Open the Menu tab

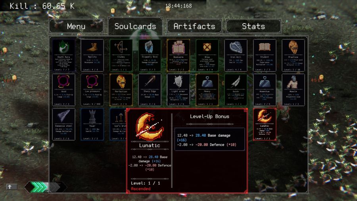click(x=76, y=26)
